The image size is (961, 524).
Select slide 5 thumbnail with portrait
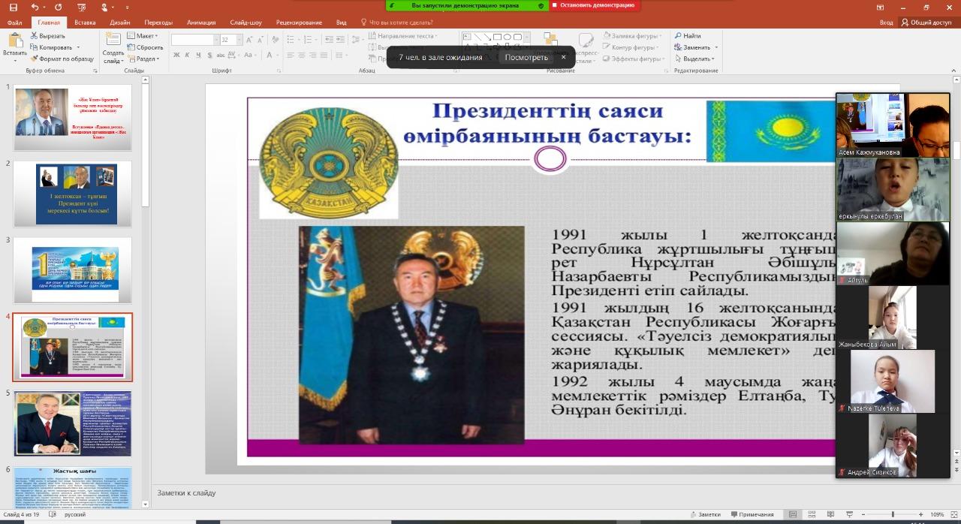pos(73,423)
